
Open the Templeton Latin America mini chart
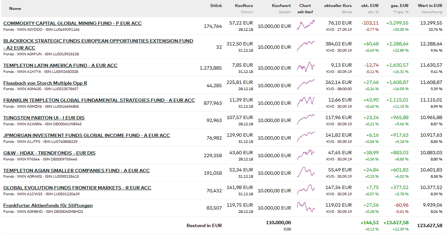pos(306,67)
